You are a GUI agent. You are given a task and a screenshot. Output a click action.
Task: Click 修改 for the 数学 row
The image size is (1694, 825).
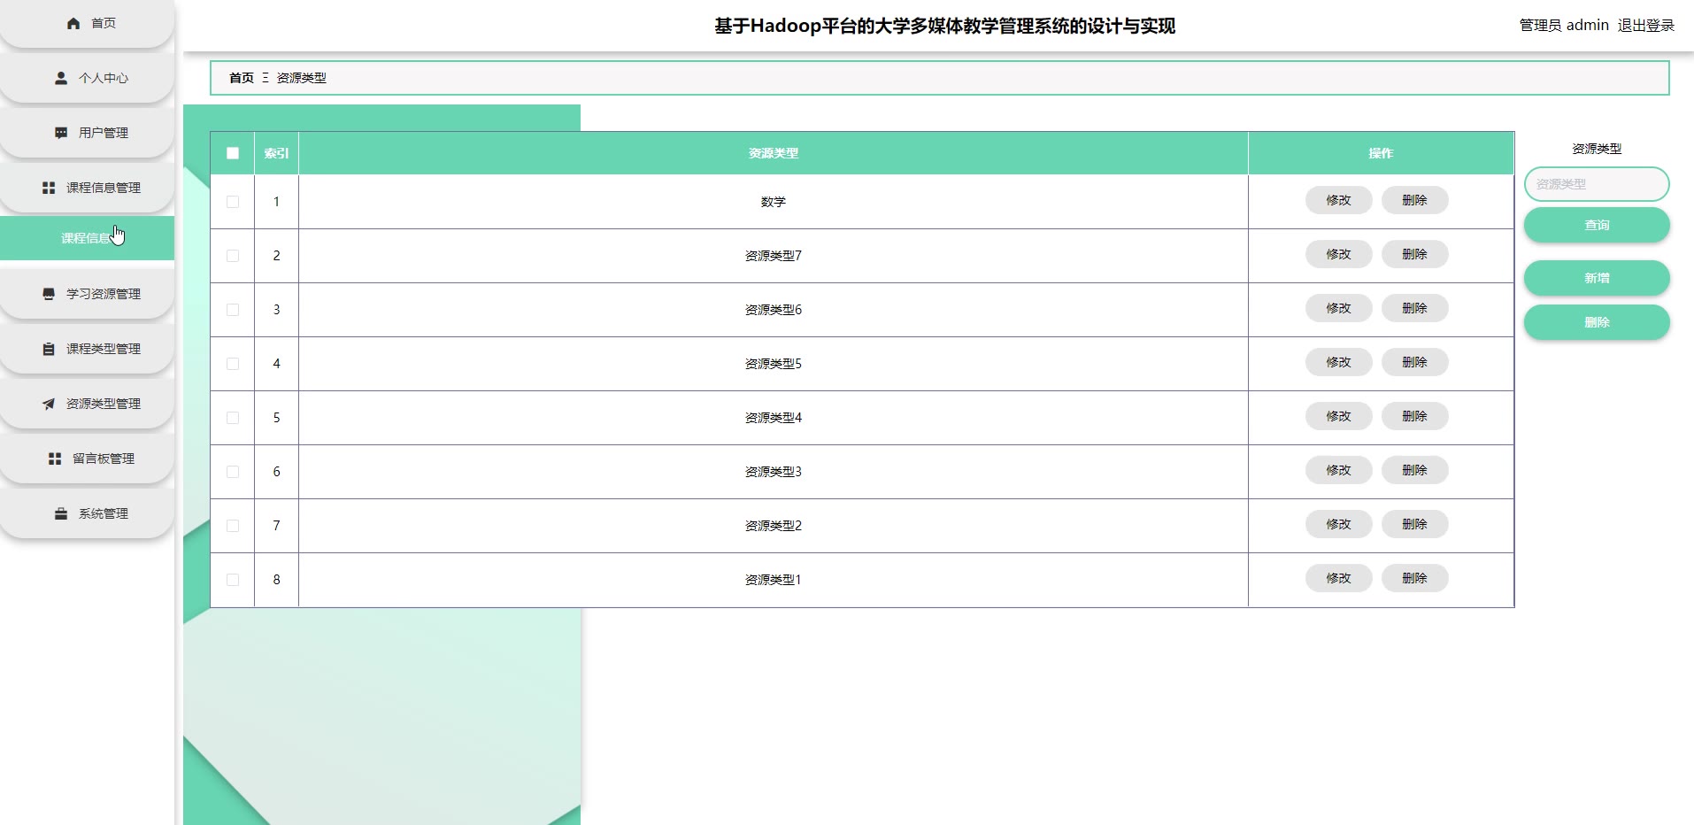[1338, 200]
